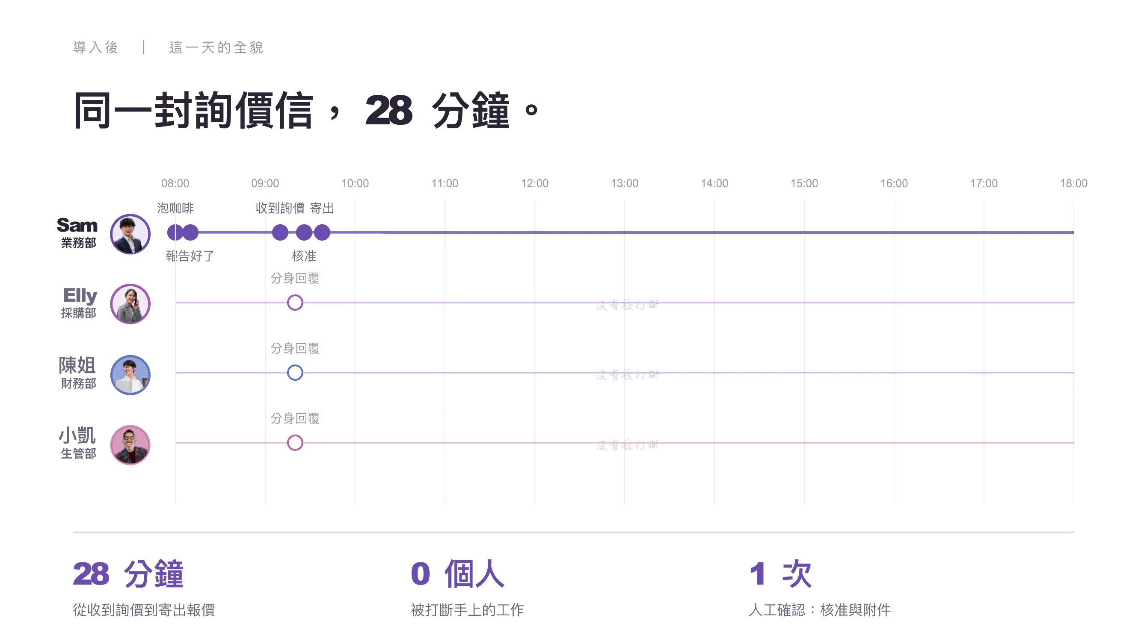1141x641 pixels.
Task: Click the hollow 分身回覆 marker on Elly's row
Action: [x=295, y=303]
